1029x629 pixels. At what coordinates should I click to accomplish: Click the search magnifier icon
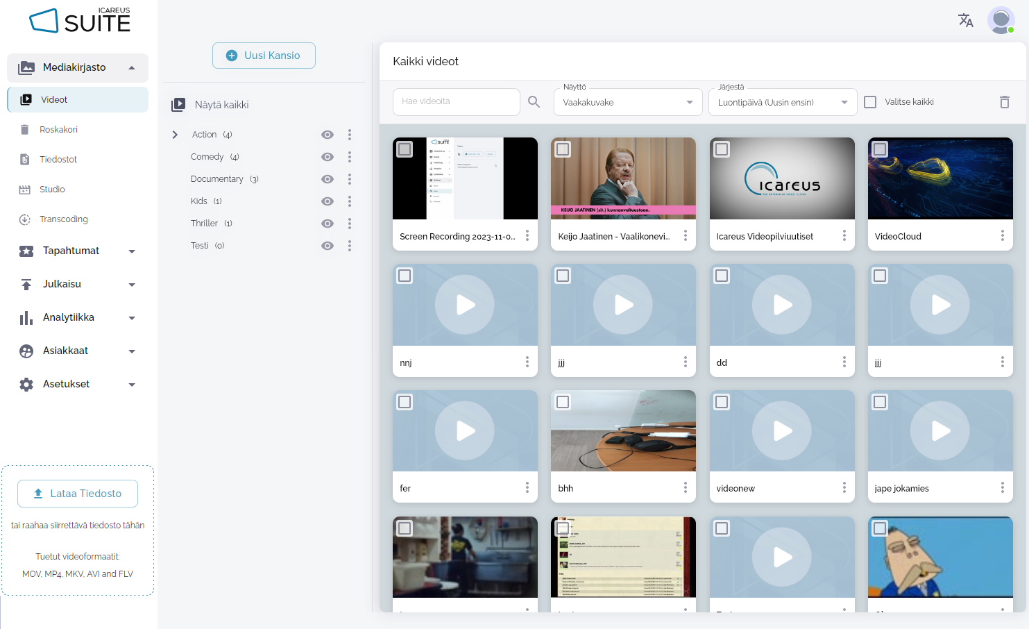click(534, 102)
